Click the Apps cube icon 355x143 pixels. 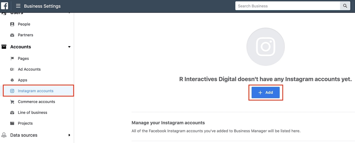(x=12, y=80)
